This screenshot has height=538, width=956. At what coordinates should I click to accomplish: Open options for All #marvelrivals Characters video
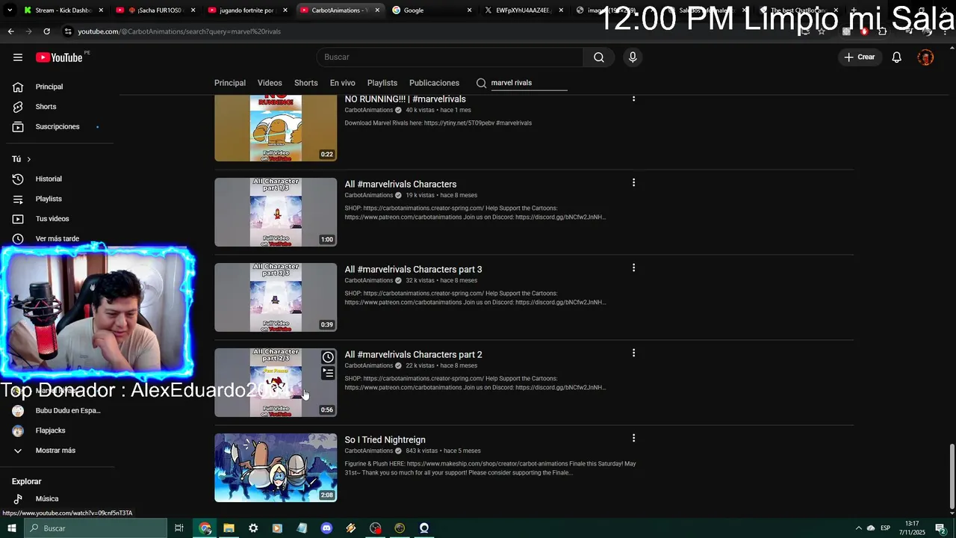tap(633, 183)
